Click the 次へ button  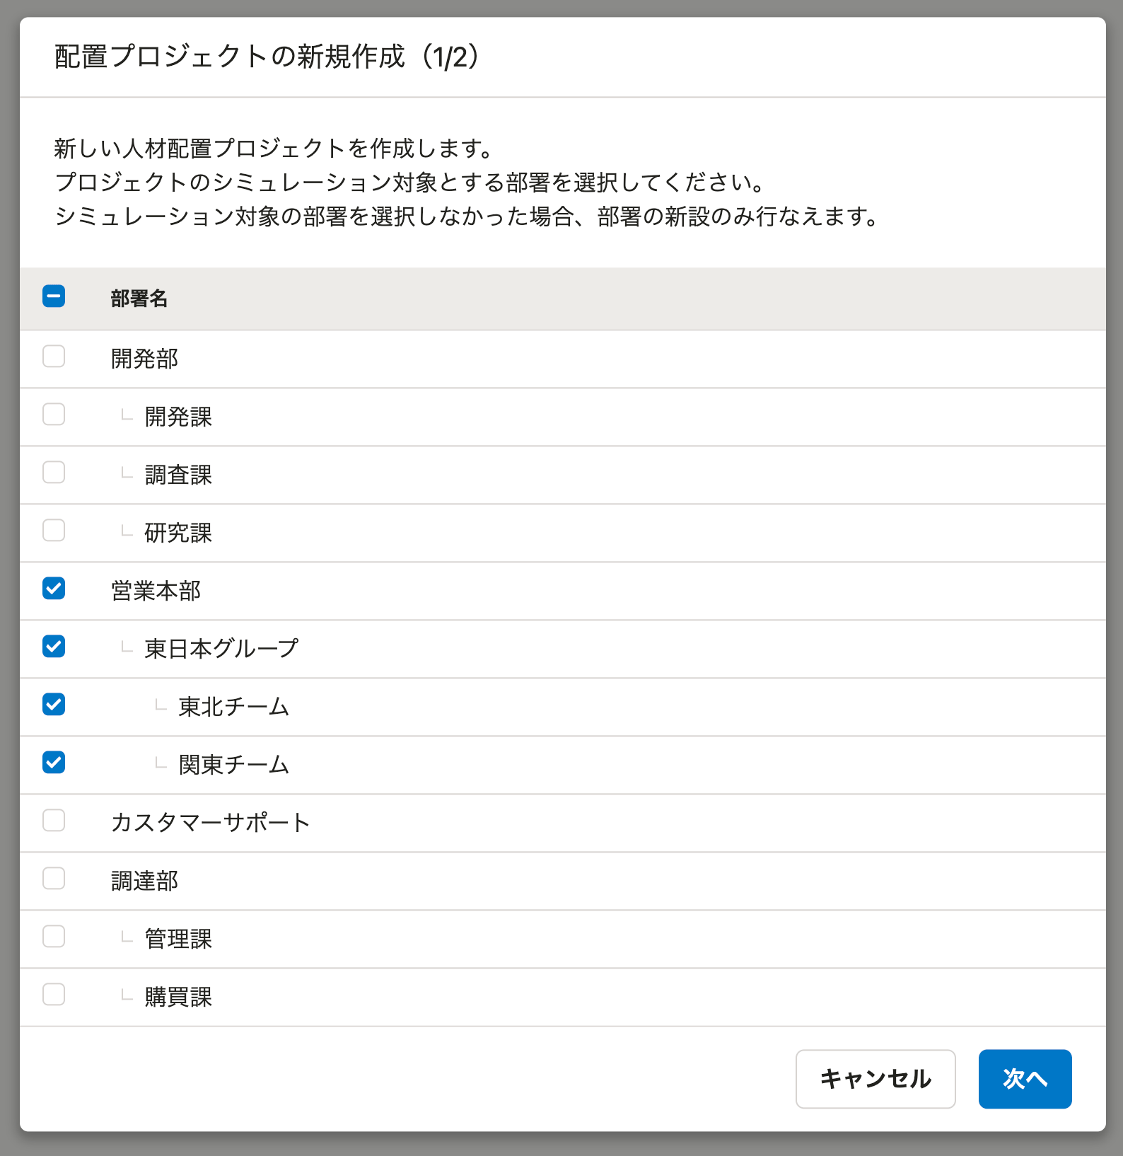(1025, 1079)
